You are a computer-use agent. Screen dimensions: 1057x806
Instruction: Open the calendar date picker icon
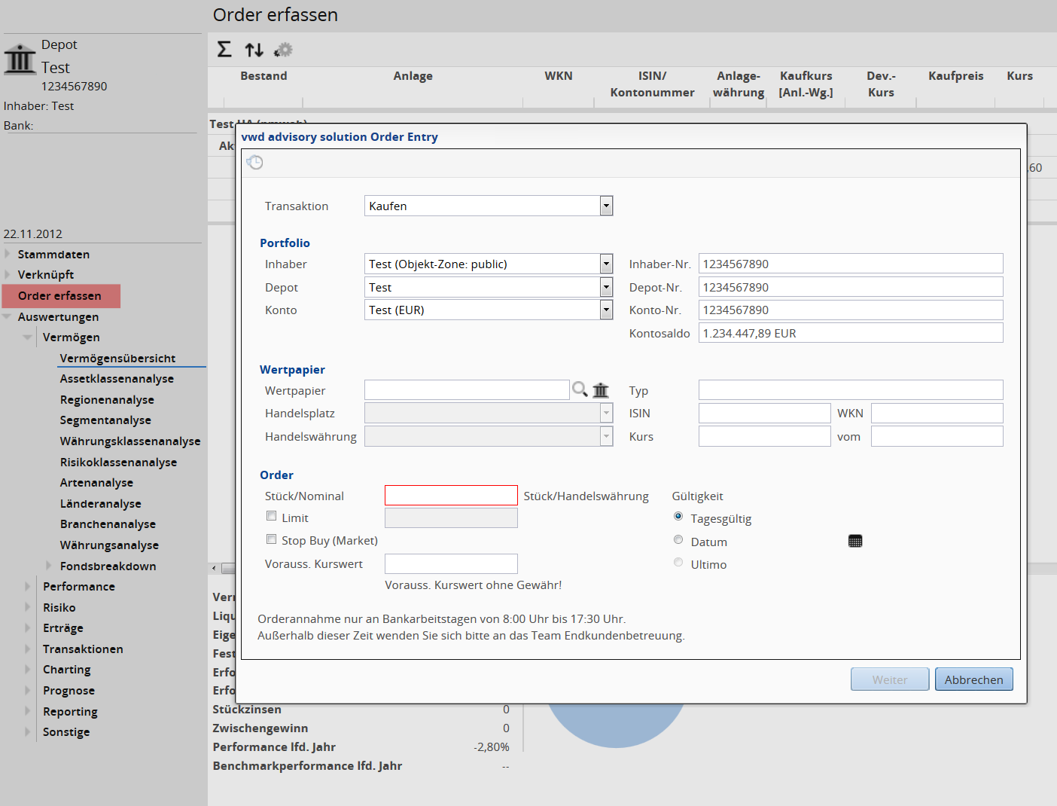coord(855,541)
